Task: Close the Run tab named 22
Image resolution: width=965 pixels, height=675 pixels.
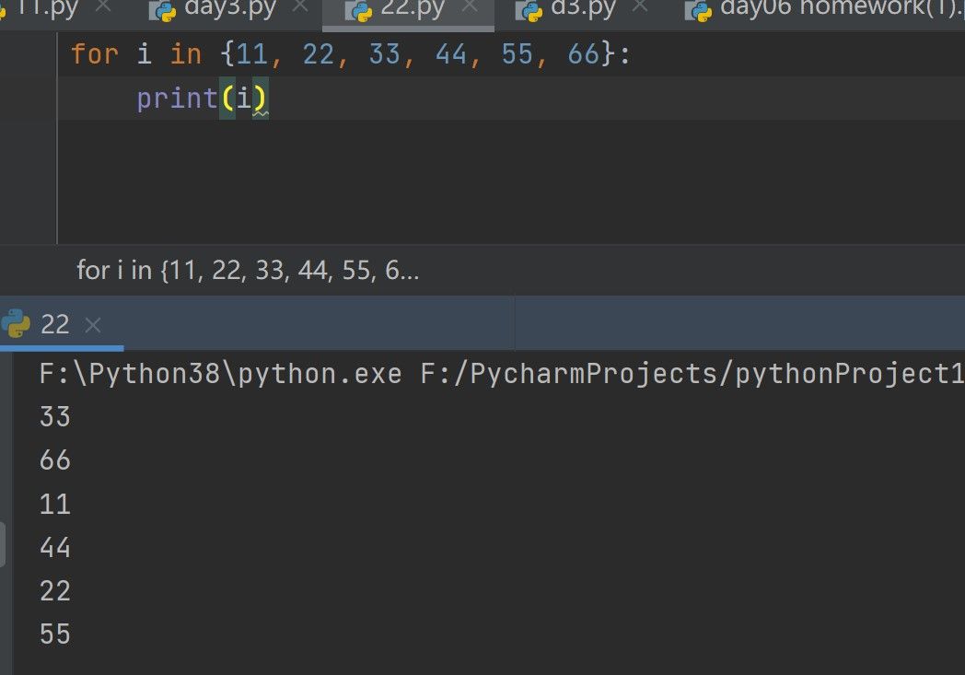Action: coord(92,324)
